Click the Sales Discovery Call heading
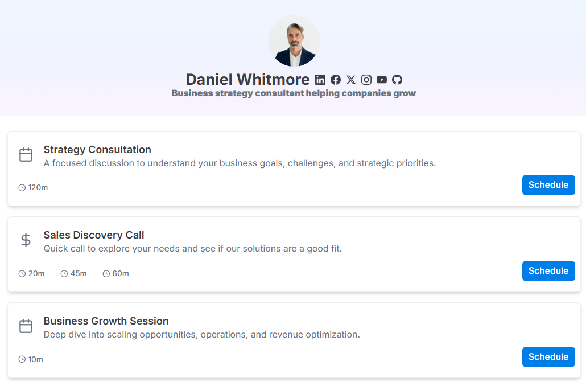The image size is (586, 382). 94,235
